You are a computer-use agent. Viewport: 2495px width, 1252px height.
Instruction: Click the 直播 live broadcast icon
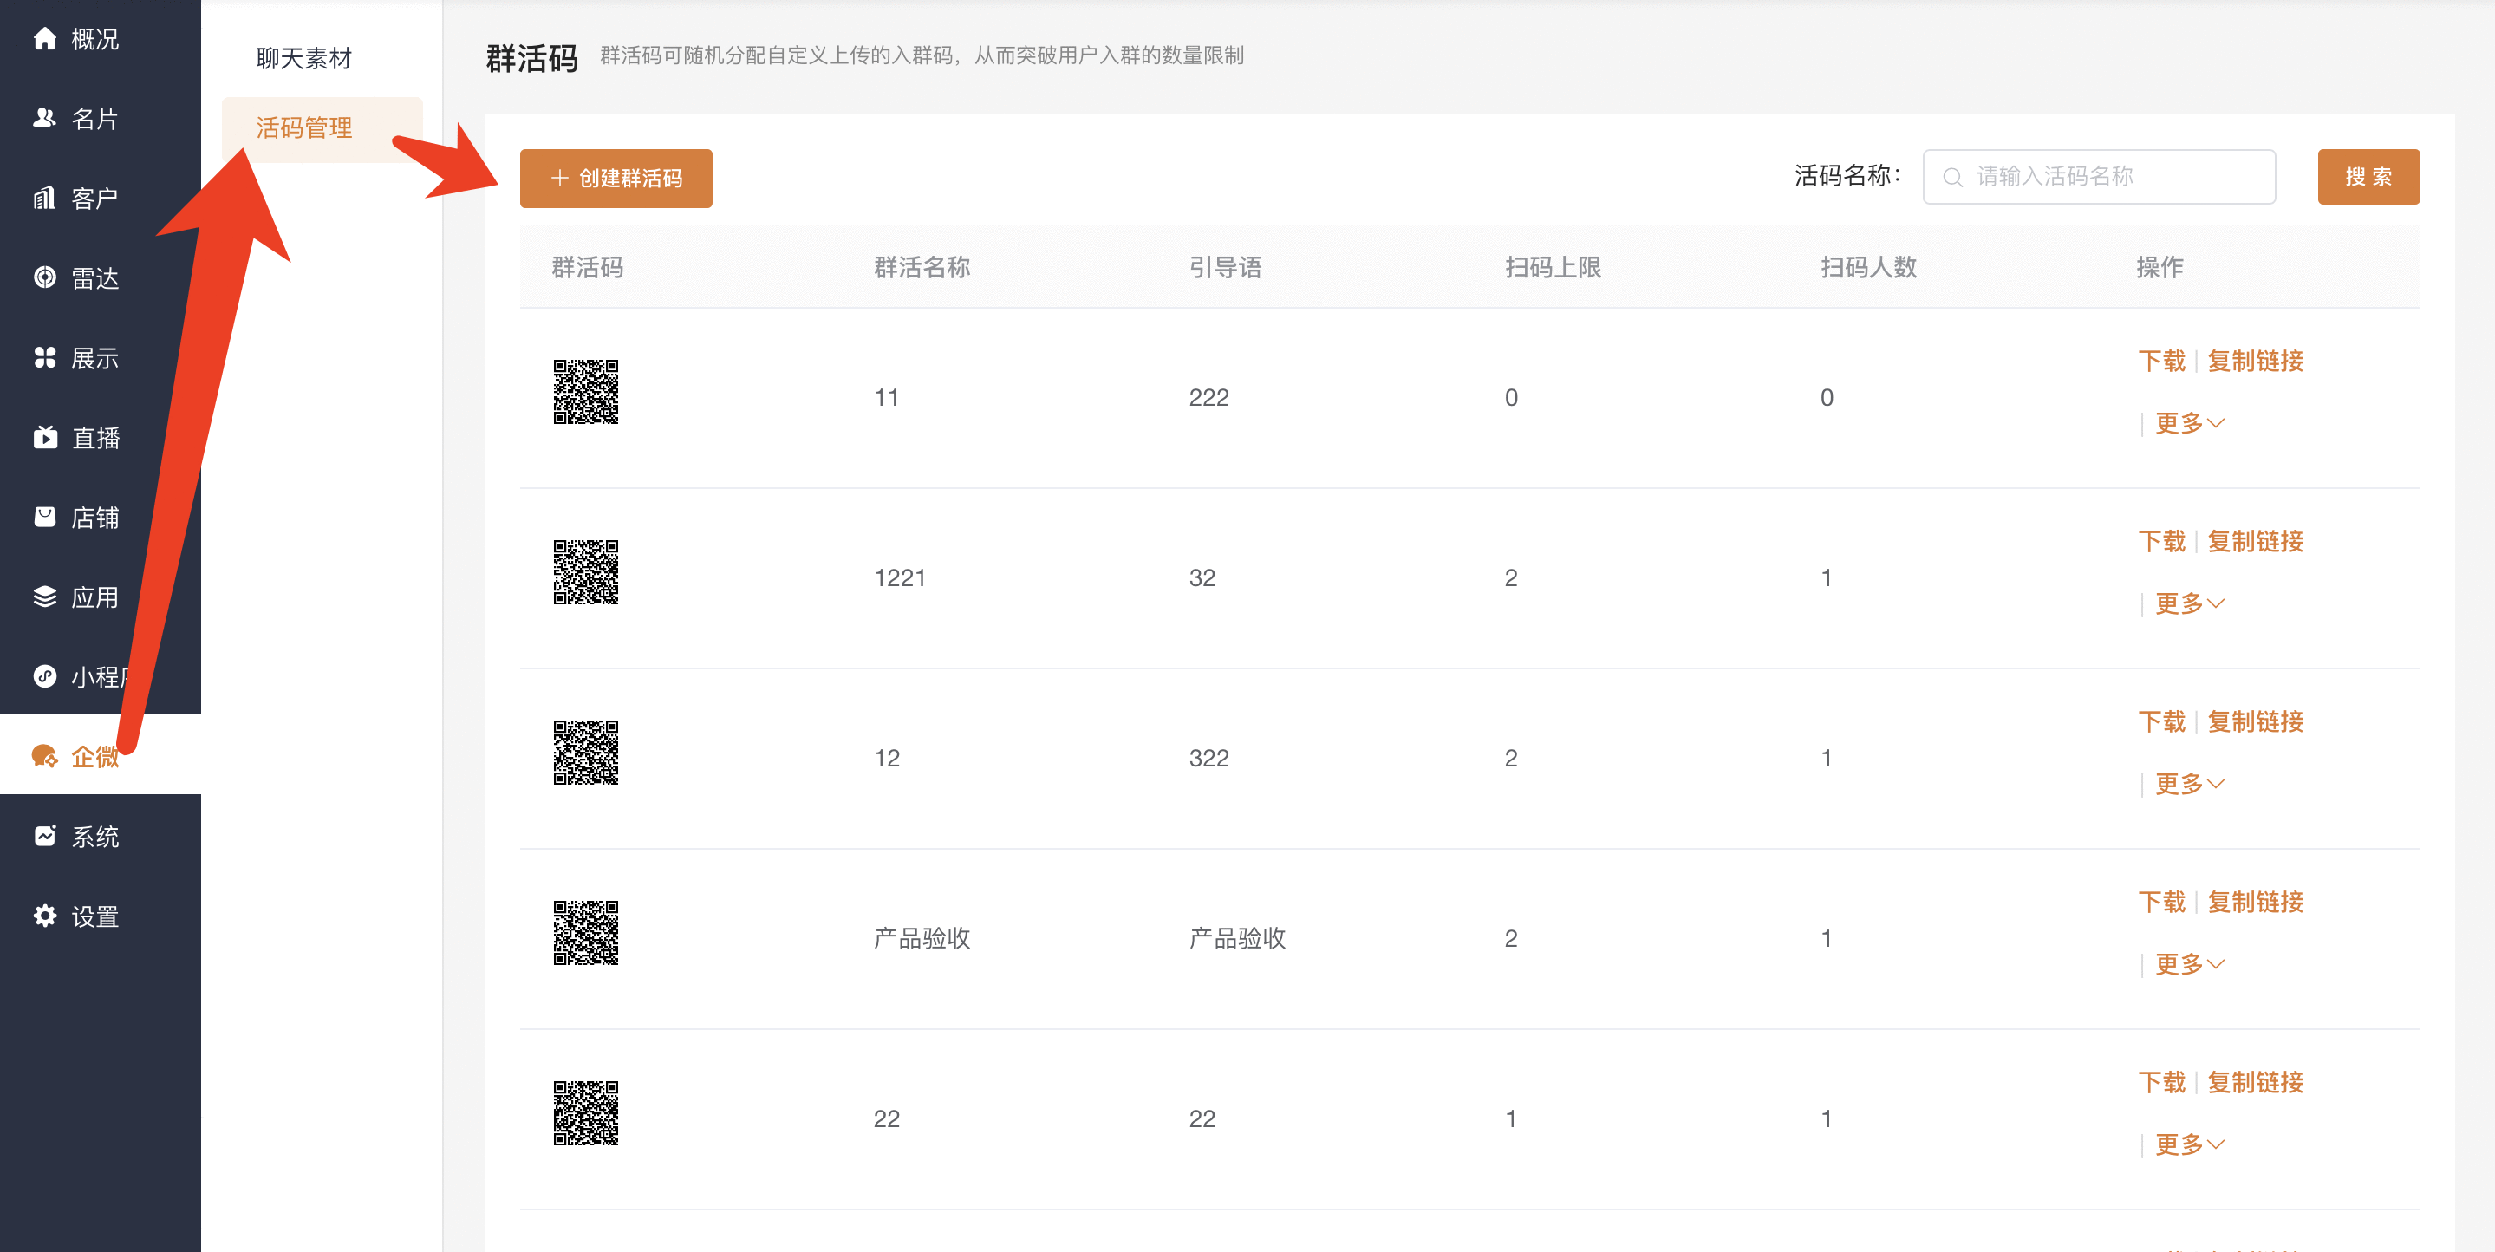44,438
